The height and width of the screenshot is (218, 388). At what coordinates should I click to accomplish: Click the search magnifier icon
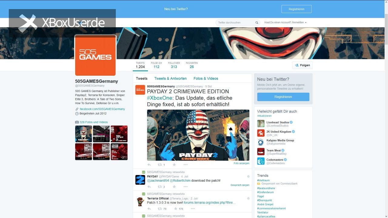click(257, 22)
